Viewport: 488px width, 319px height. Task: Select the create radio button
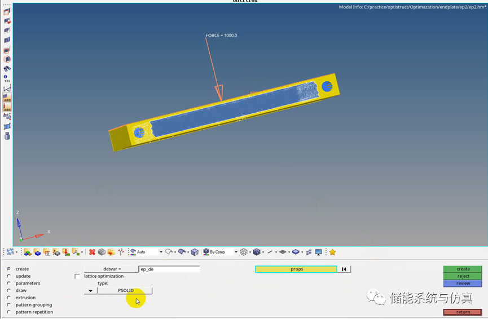[8, 269]
